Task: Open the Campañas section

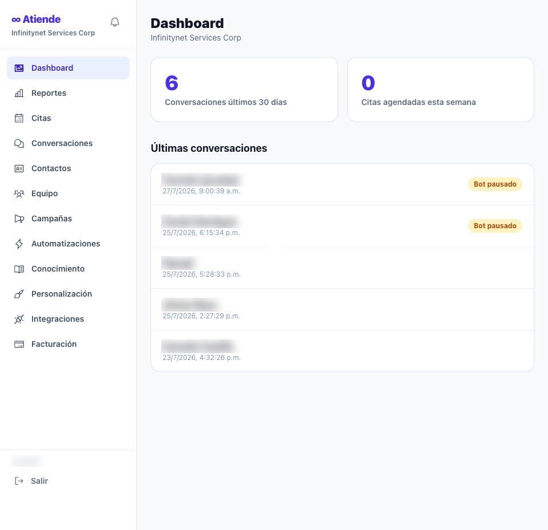Action: tap(68, 219)
